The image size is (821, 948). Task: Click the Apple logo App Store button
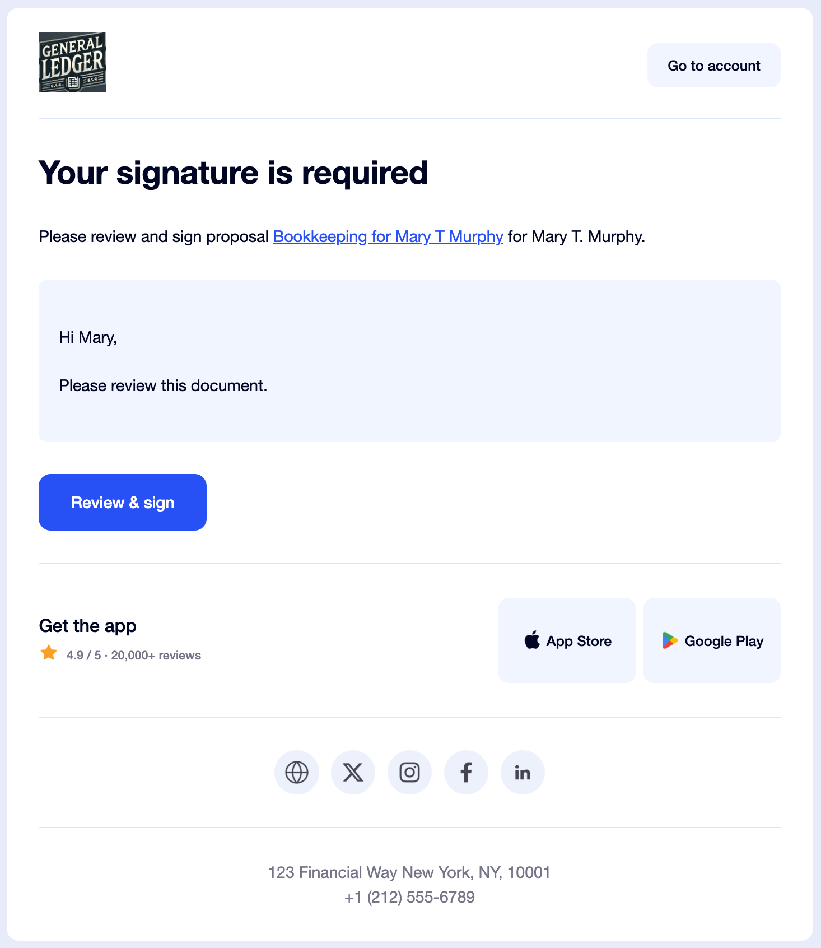(567, 640)
